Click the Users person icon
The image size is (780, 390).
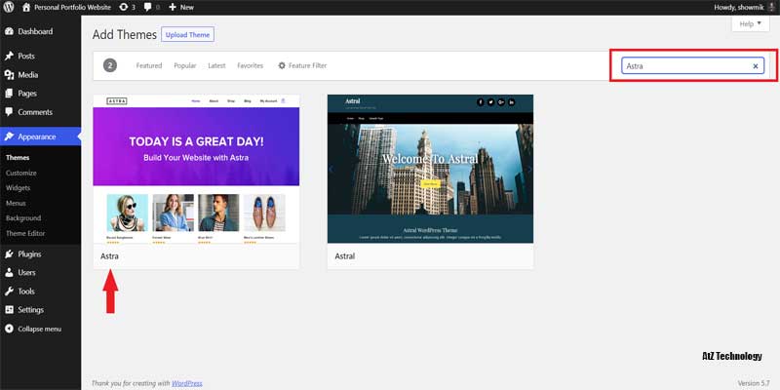tap(9, 273)
